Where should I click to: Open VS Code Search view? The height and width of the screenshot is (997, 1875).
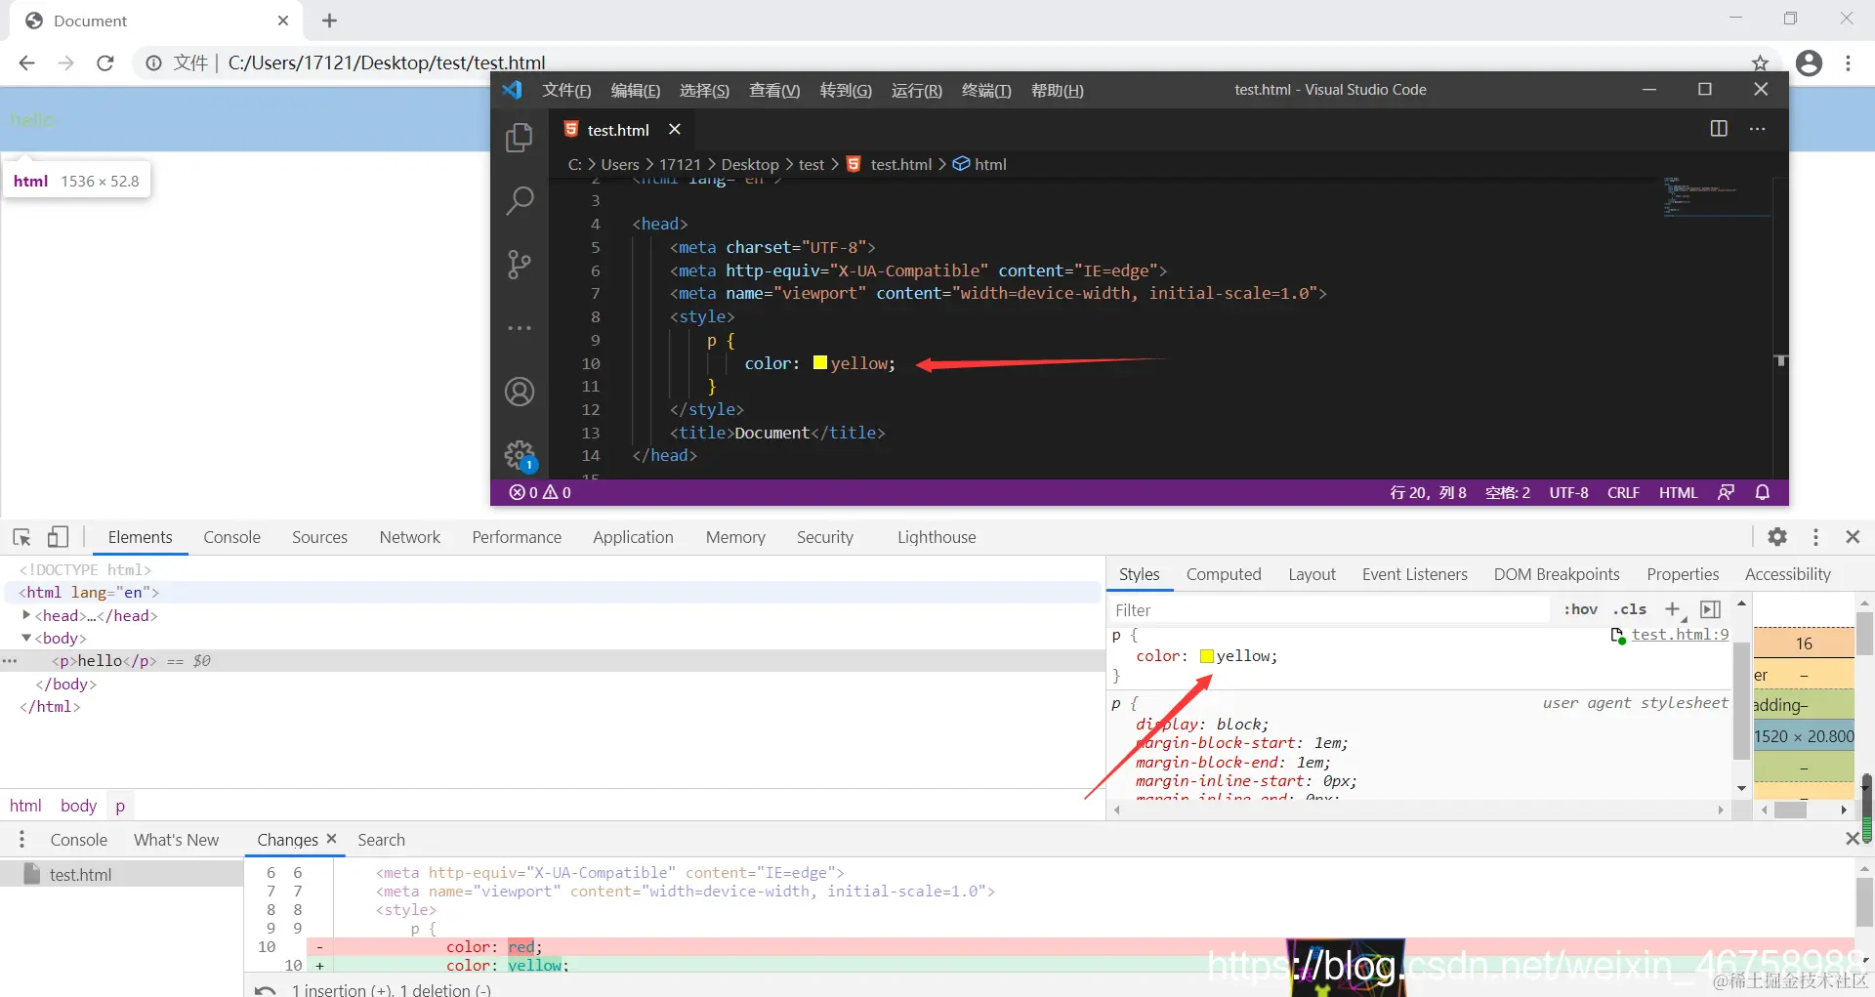coord(520,200)
